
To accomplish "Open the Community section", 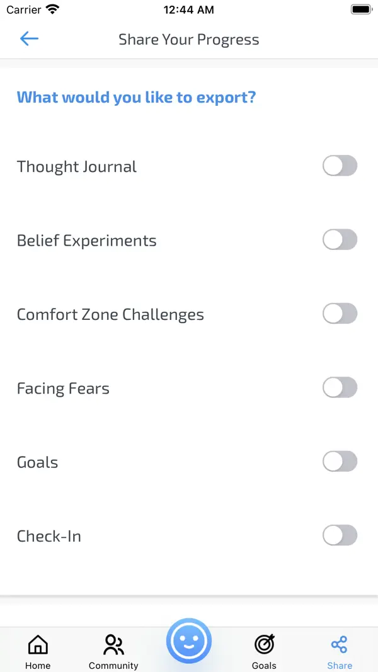I will (x=113, y=644).
